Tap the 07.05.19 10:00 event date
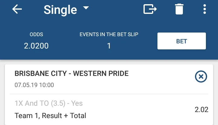The height and width of the screenshot is (125, 218). tap(34, 85)
